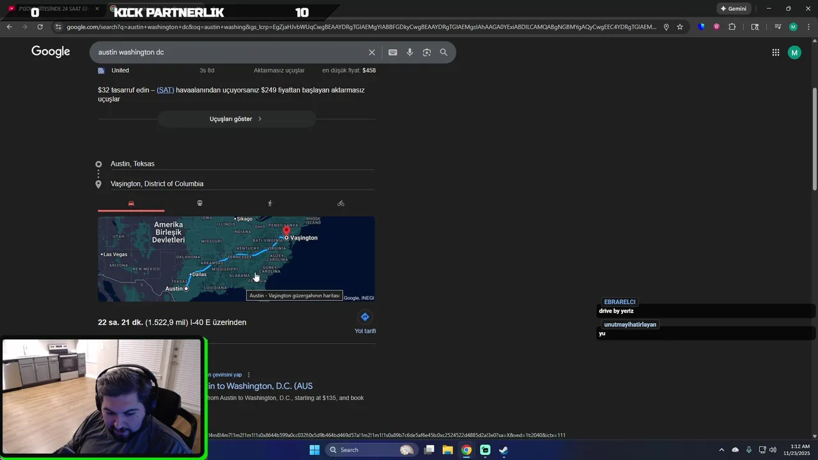Select the cycling directions tab
This screenshot has width=818, height=460.
(341, 203)
